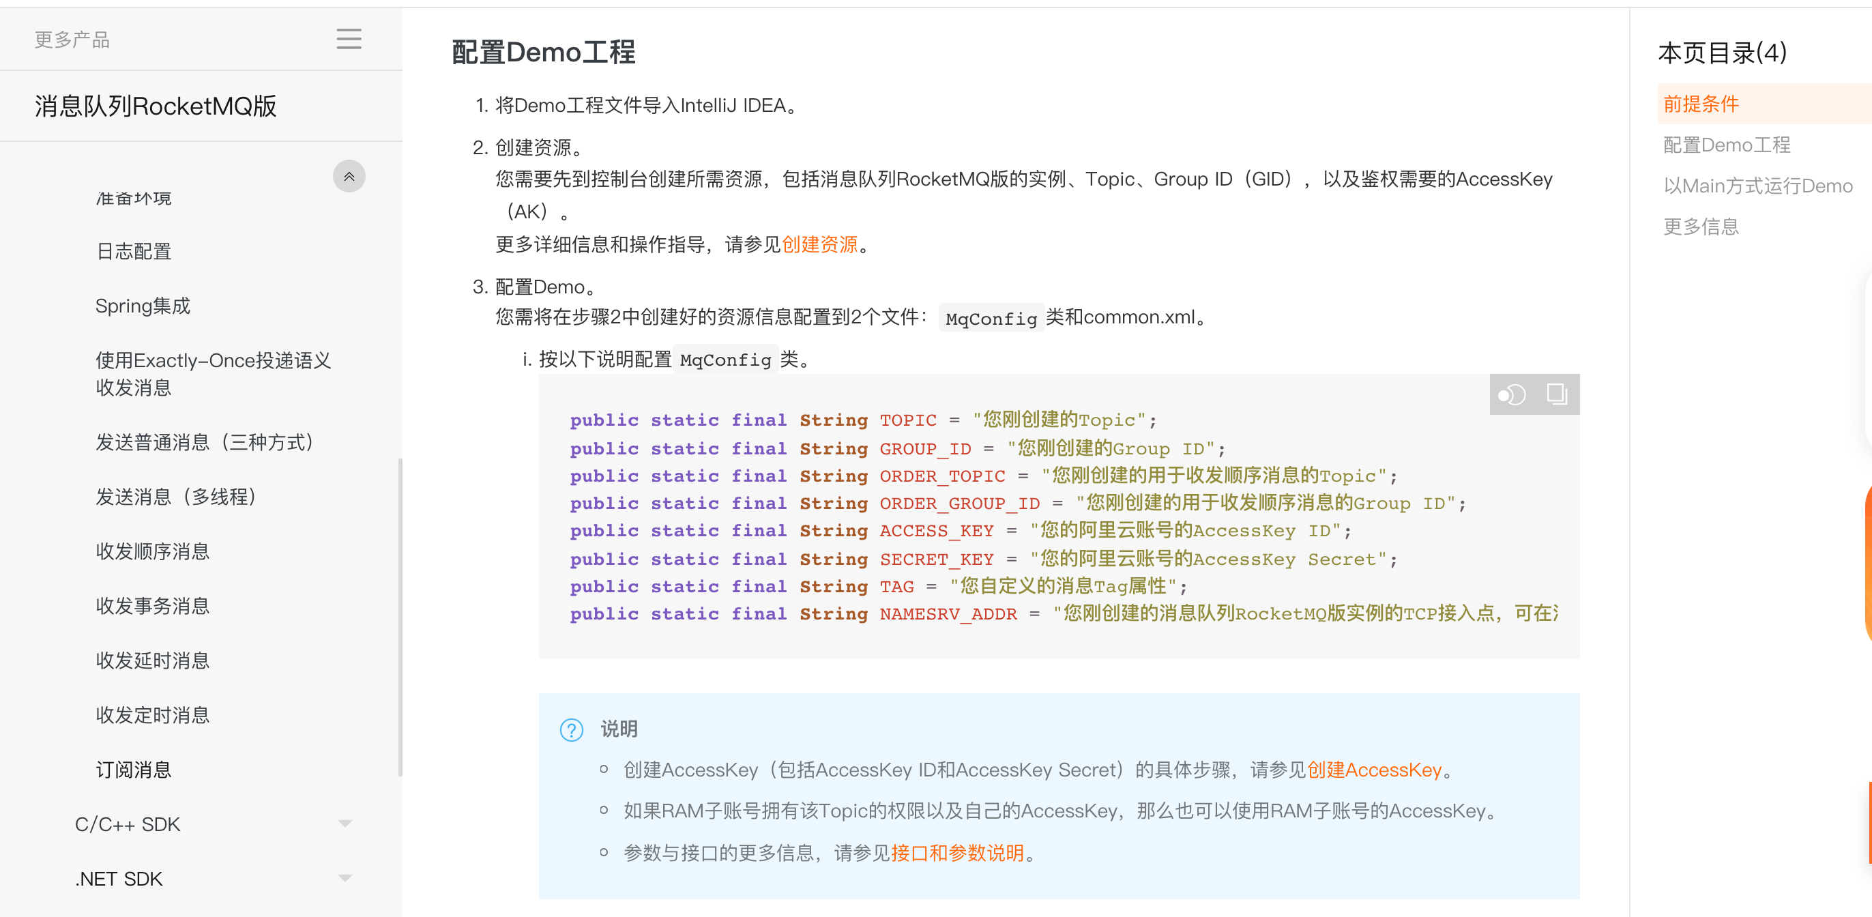The height and width of the screenshot is (917, 1872).
Task: Click the question mark icon in the 说明 box
Action: [x=571, y=729]
